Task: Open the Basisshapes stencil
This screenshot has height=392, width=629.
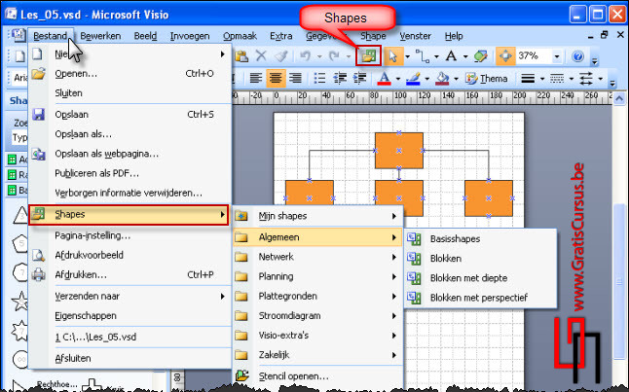Action: tap(481, 239)
